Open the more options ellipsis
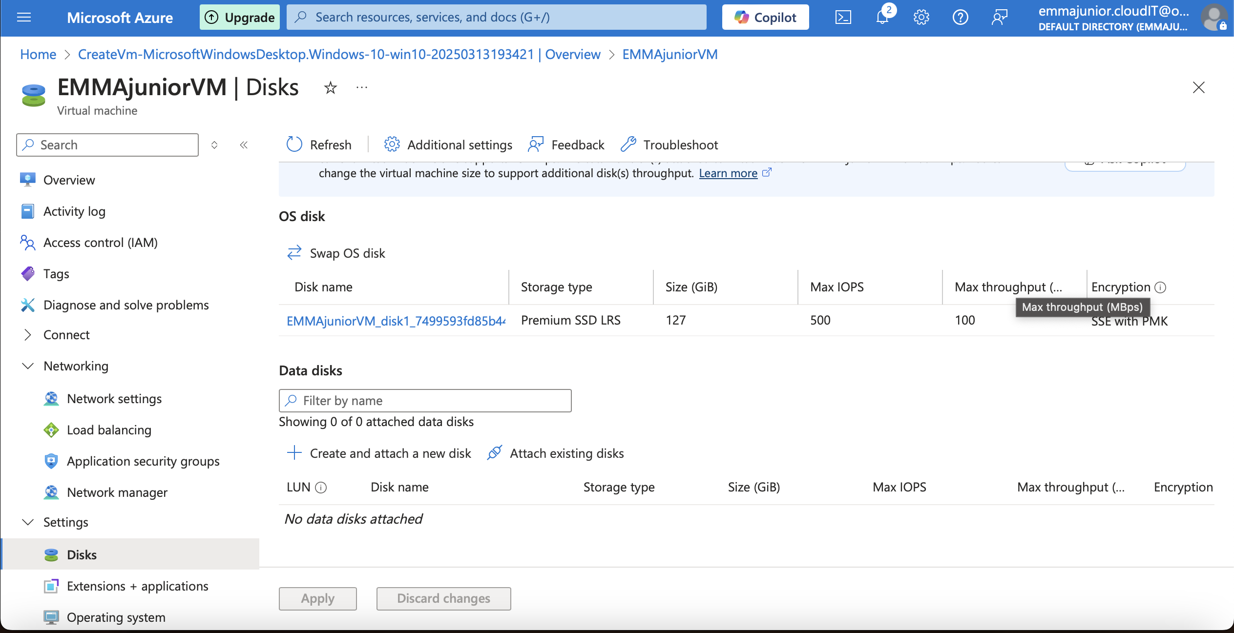The width and height of the screenshot is (1234, 633). click(361, 88)
